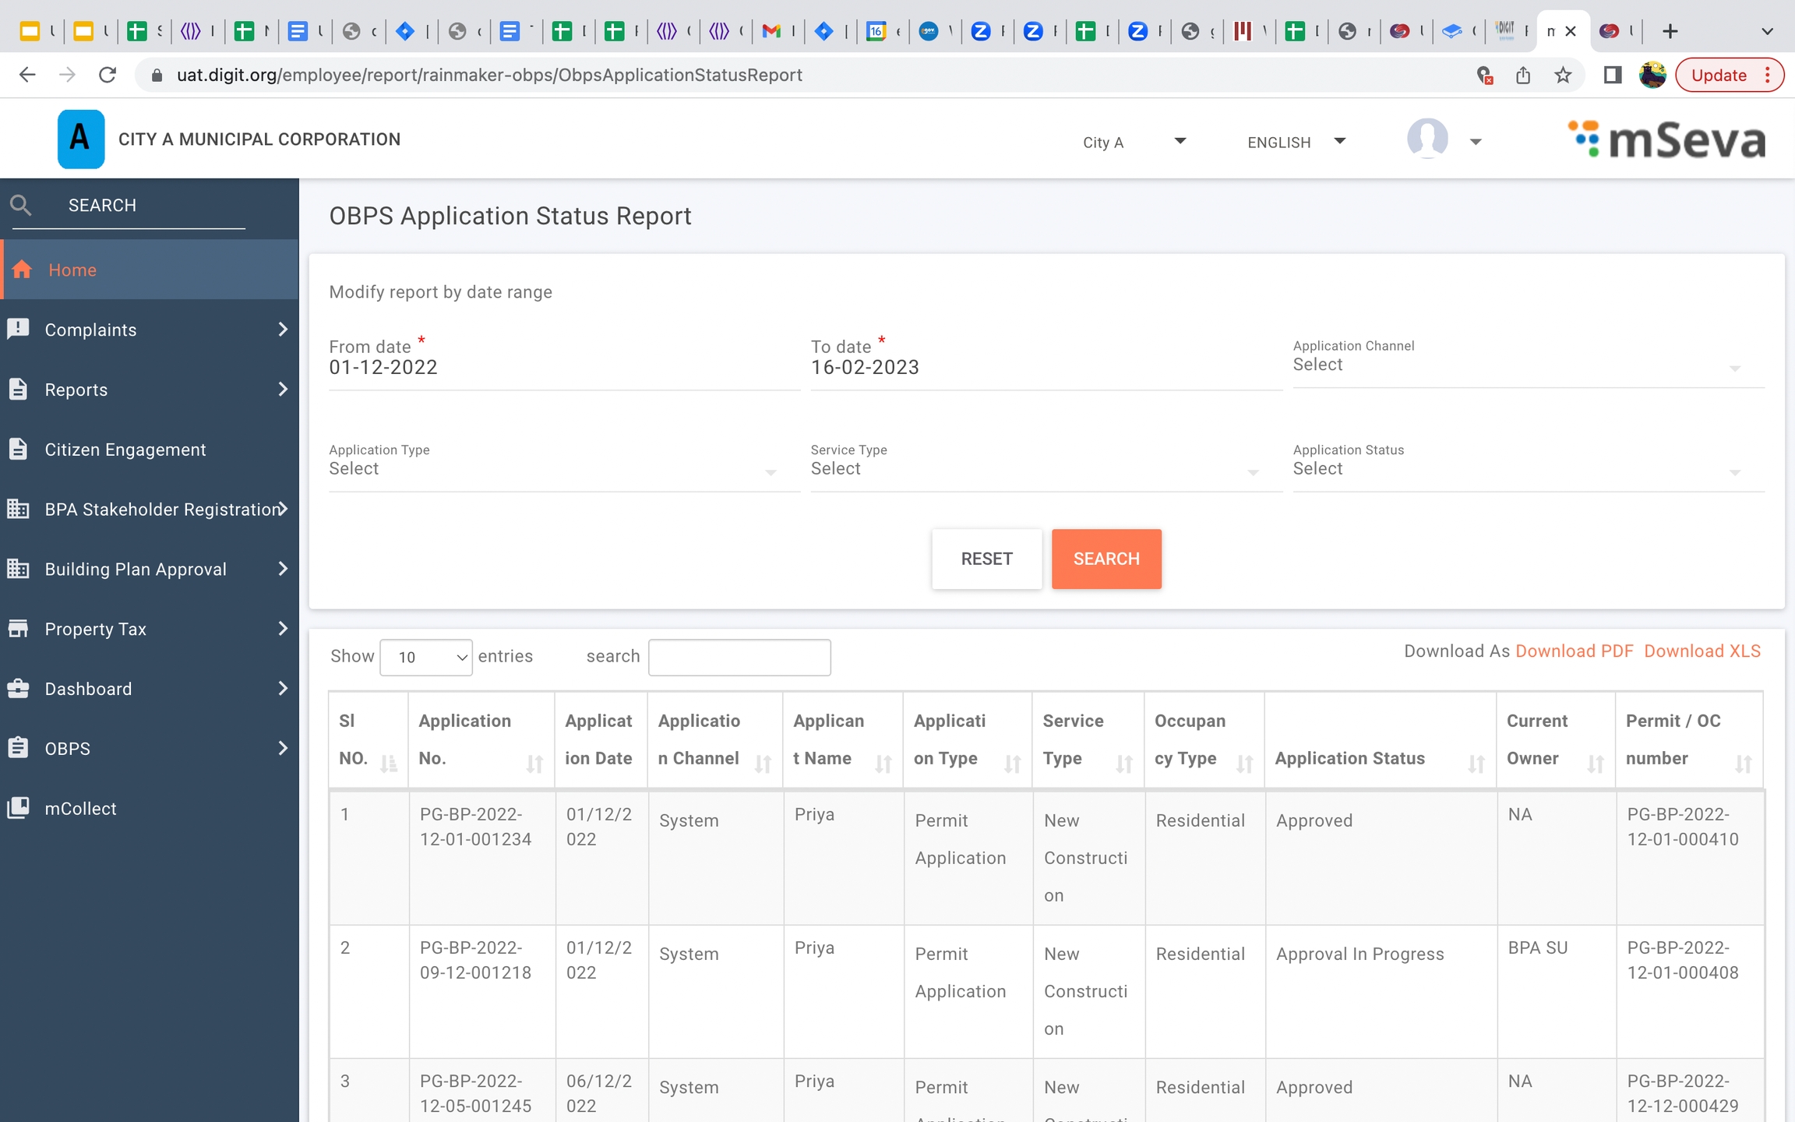Click the sidebar search magnifier icon
Image resolution: width=1795 pixels, height=1122 pixels.
point(21,205)
